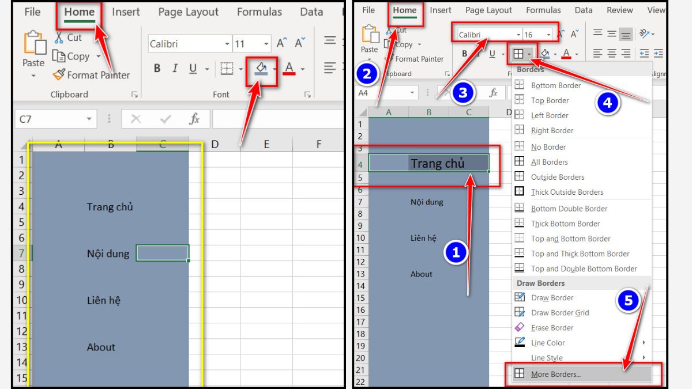Image resolution: width=692 pixels, height=389 pixels.
Task: Select Thick Outside Borders option
Action: (566, 192)
